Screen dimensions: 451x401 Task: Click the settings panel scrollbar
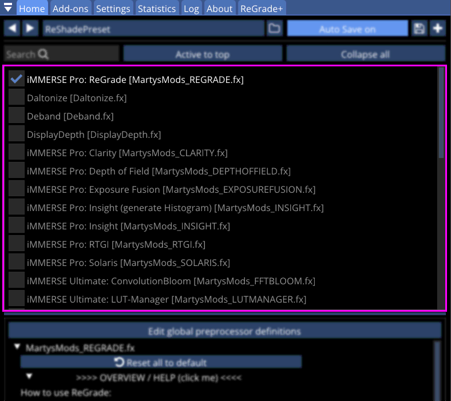point(437,371)
